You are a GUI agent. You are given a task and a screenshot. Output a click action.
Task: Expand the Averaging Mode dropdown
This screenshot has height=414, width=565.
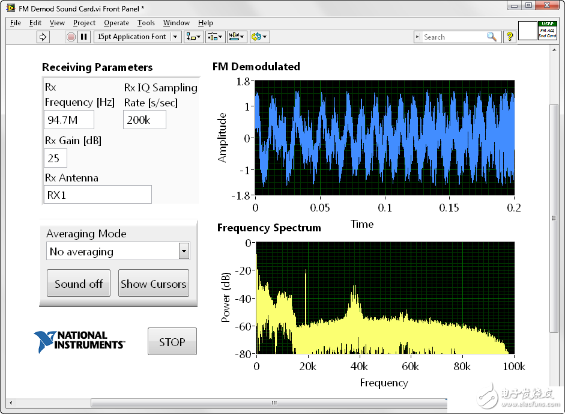[184, 251]
